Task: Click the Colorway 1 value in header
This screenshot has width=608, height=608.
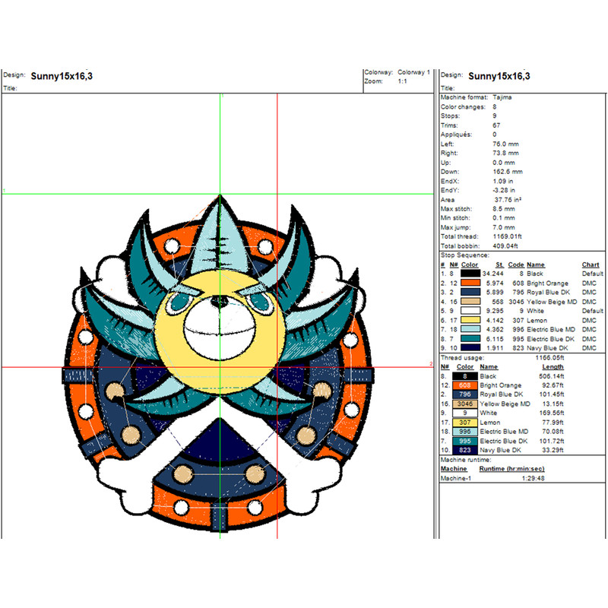Action: click(x=413, y=72)
